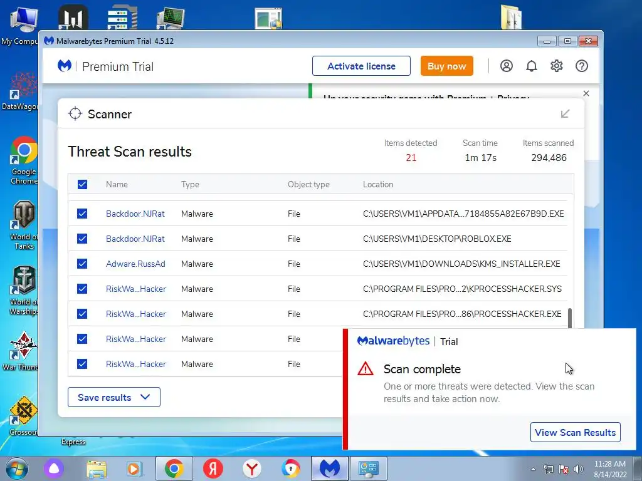Click View Scan Results in popup
Viewport: 642px width, 481px height.
click(576, 432)
